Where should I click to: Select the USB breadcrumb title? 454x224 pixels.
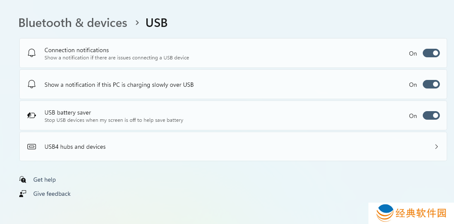157,23
